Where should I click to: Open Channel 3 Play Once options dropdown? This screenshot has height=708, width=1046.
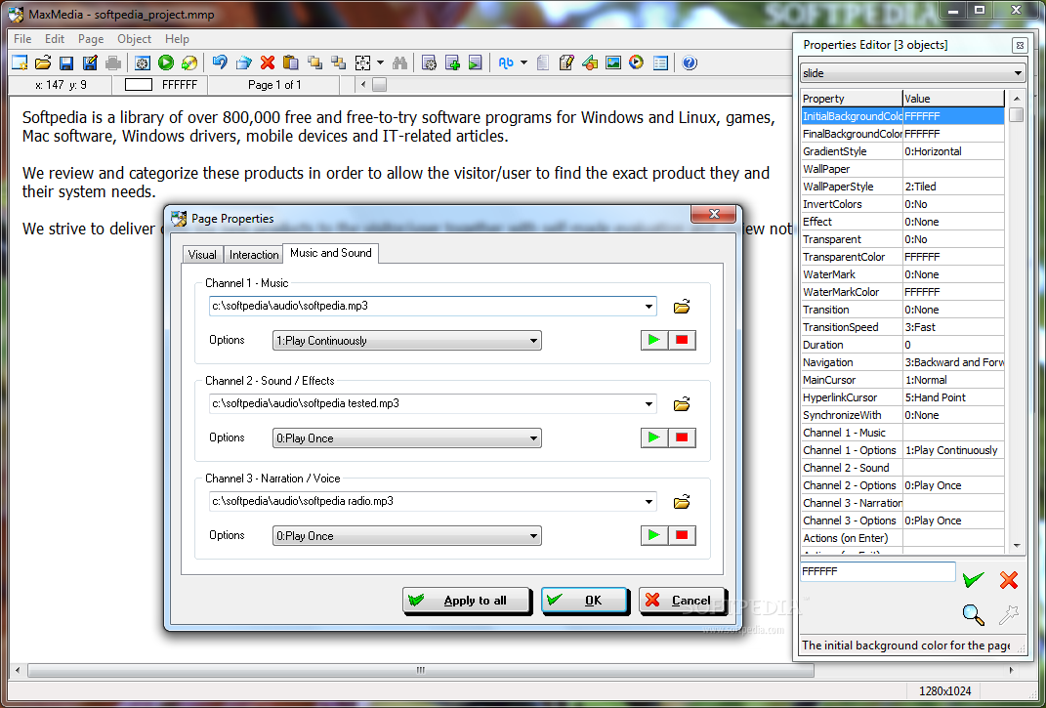click(407, 536)
